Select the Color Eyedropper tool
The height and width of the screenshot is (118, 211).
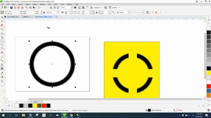tap(2, 73)
